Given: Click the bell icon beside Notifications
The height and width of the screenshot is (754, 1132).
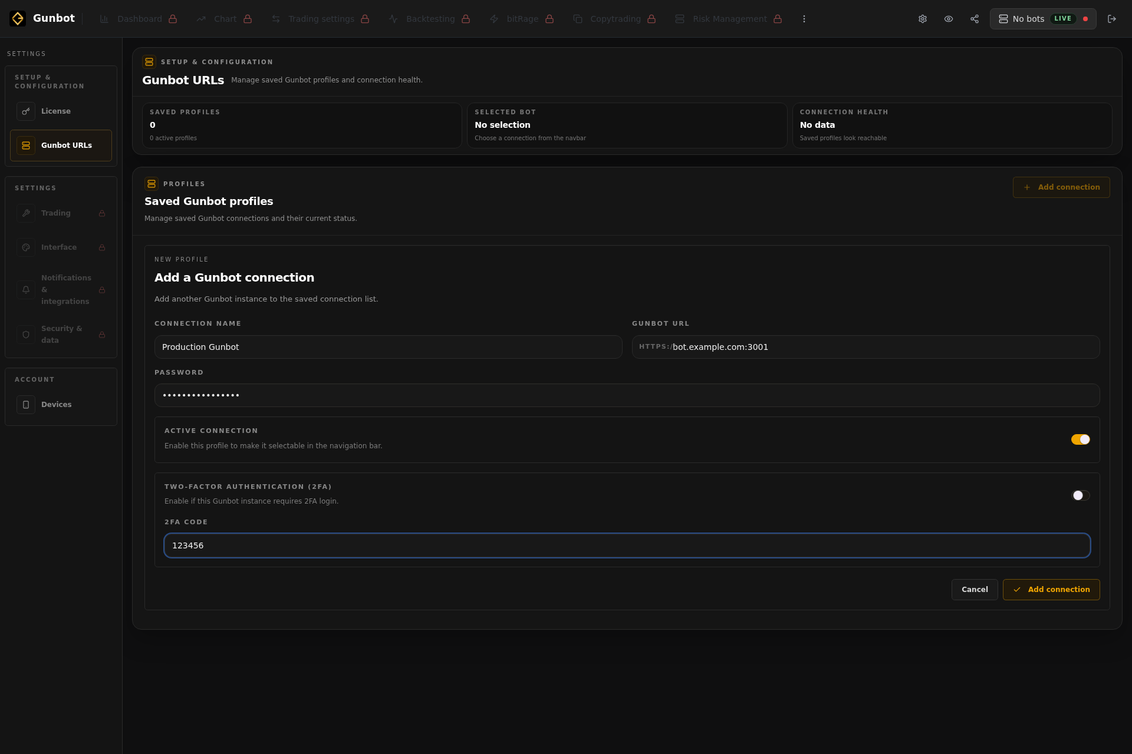Looking at the screenshot, I should coord(26,290).
